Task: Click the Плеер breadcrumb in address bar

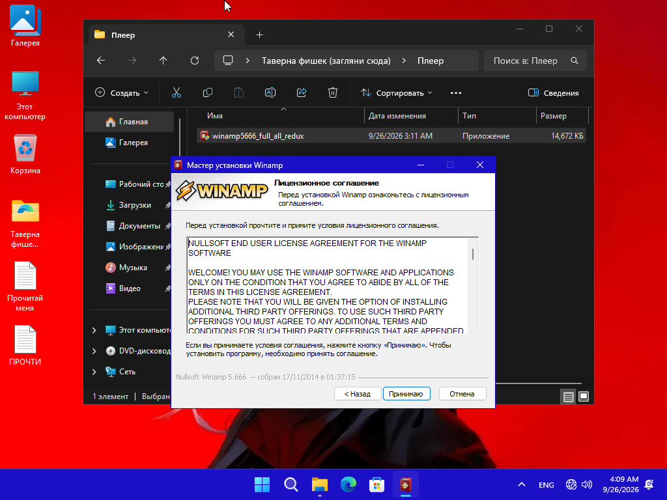Action: tap(431, 61)
